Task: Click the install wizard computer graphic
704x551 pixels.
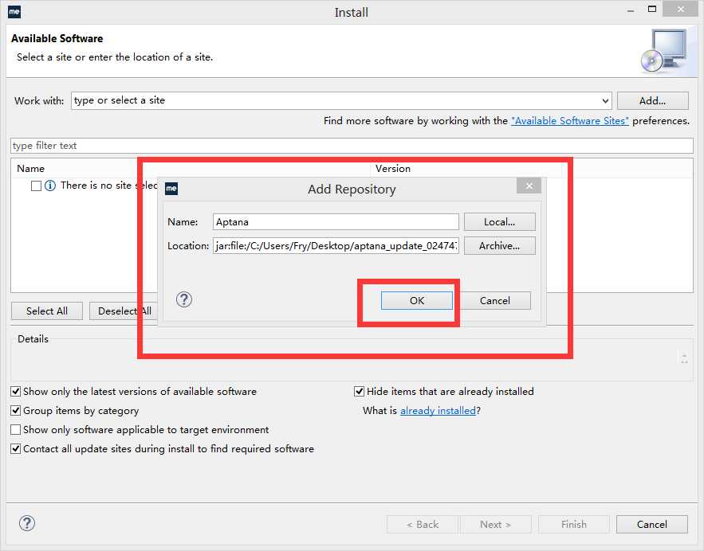Action: 664,51
